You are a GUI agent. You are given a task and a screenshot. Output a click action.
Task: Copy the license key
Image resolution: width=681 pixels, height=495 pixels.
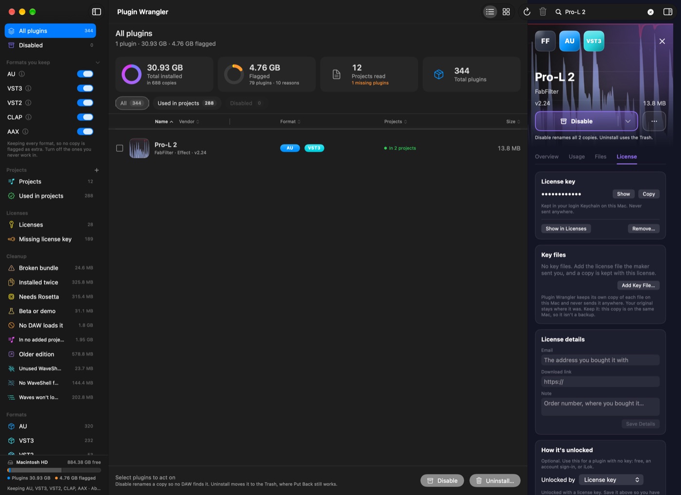pyautogui.click(x=648, y=194)
